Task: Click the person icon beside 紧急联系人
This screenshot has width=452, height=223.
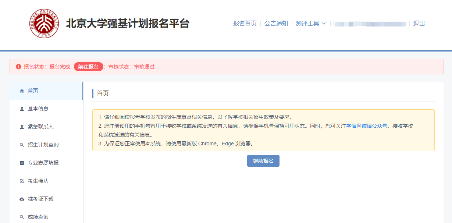Action: pyautogui.click(x=22, y=127)
